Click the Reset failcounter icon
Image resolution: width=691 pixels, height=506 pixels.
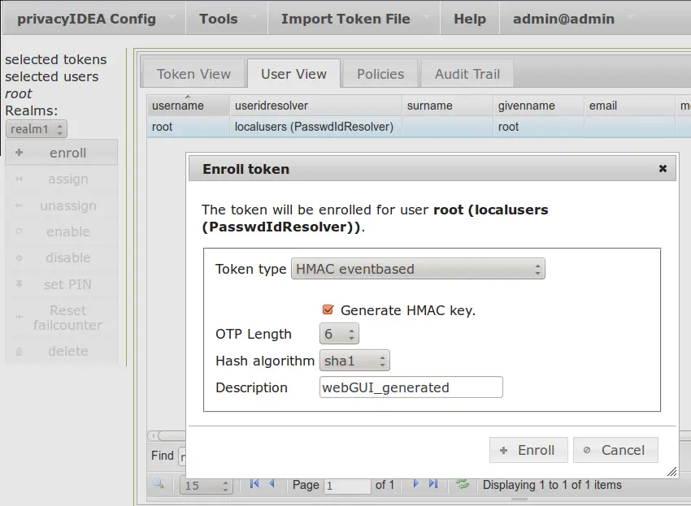(x=19, y=317)
